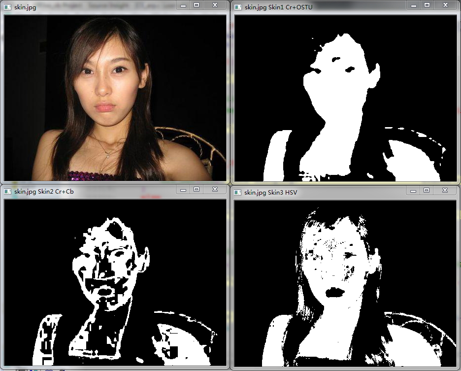
Task: Close the Skin3 HSV window
Action: [x=445, y=191]
